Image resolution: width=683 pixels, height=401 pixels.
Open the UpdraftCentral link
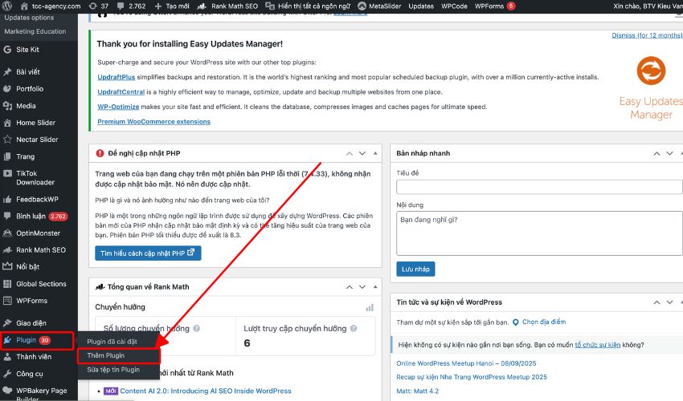coord(121,91)
